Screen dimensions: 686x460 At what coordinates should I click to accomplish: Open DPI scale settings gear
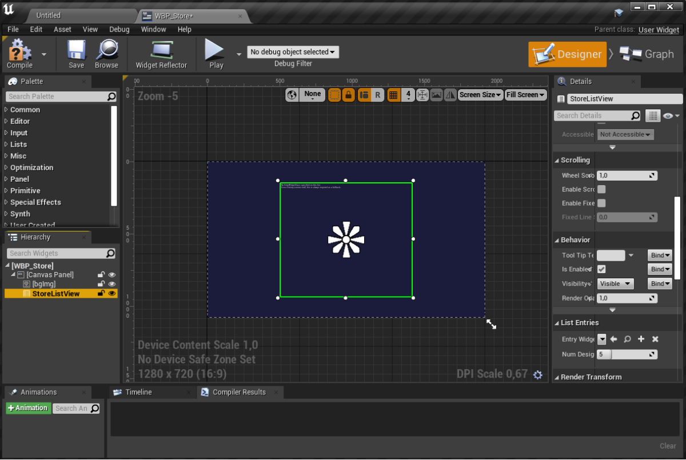(x=537, y=375)
